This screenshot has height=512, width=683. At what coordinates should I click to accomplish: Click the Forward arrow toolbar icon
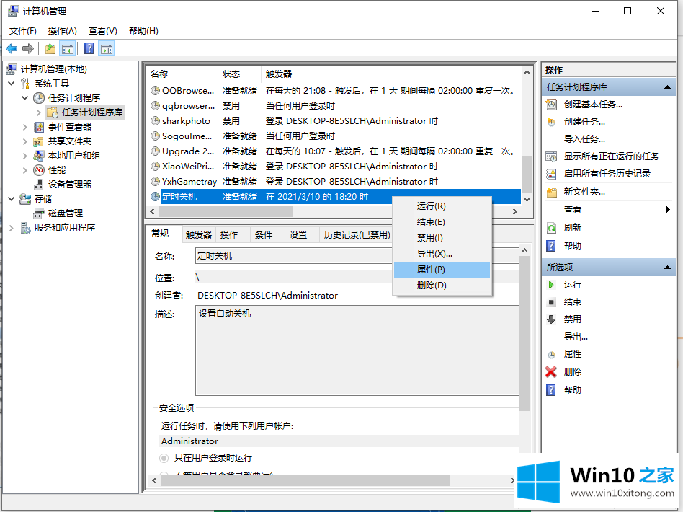pyautogui.click(x=28, y=48)
